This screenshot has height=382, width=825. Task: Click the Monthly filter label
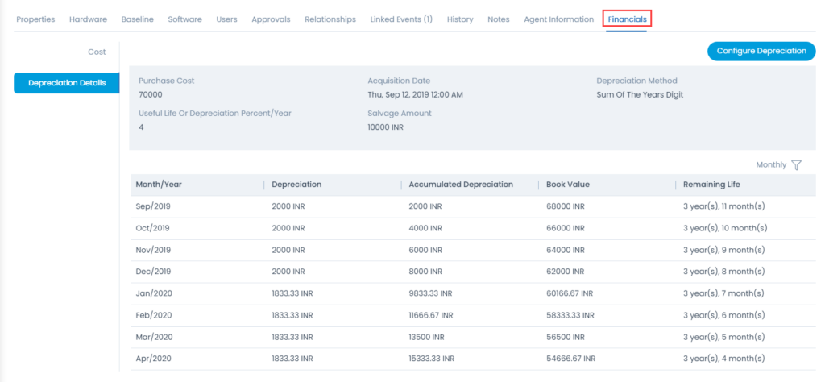point(771,165)
